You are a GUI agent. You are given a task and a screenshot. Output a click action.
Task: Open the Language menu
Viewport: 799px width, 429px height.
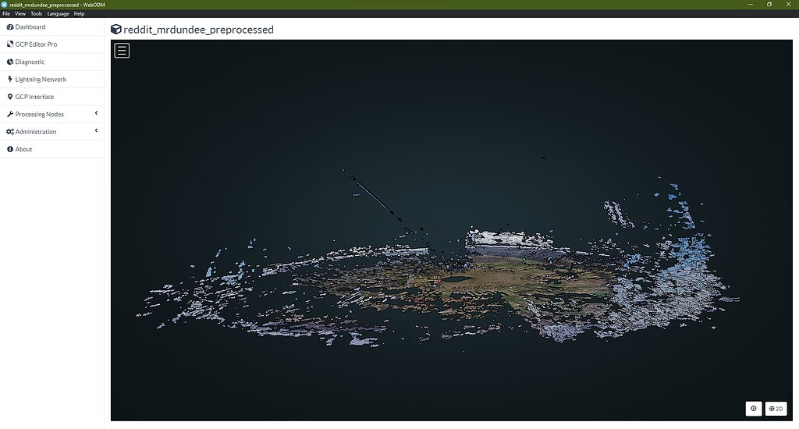[58, 14]
